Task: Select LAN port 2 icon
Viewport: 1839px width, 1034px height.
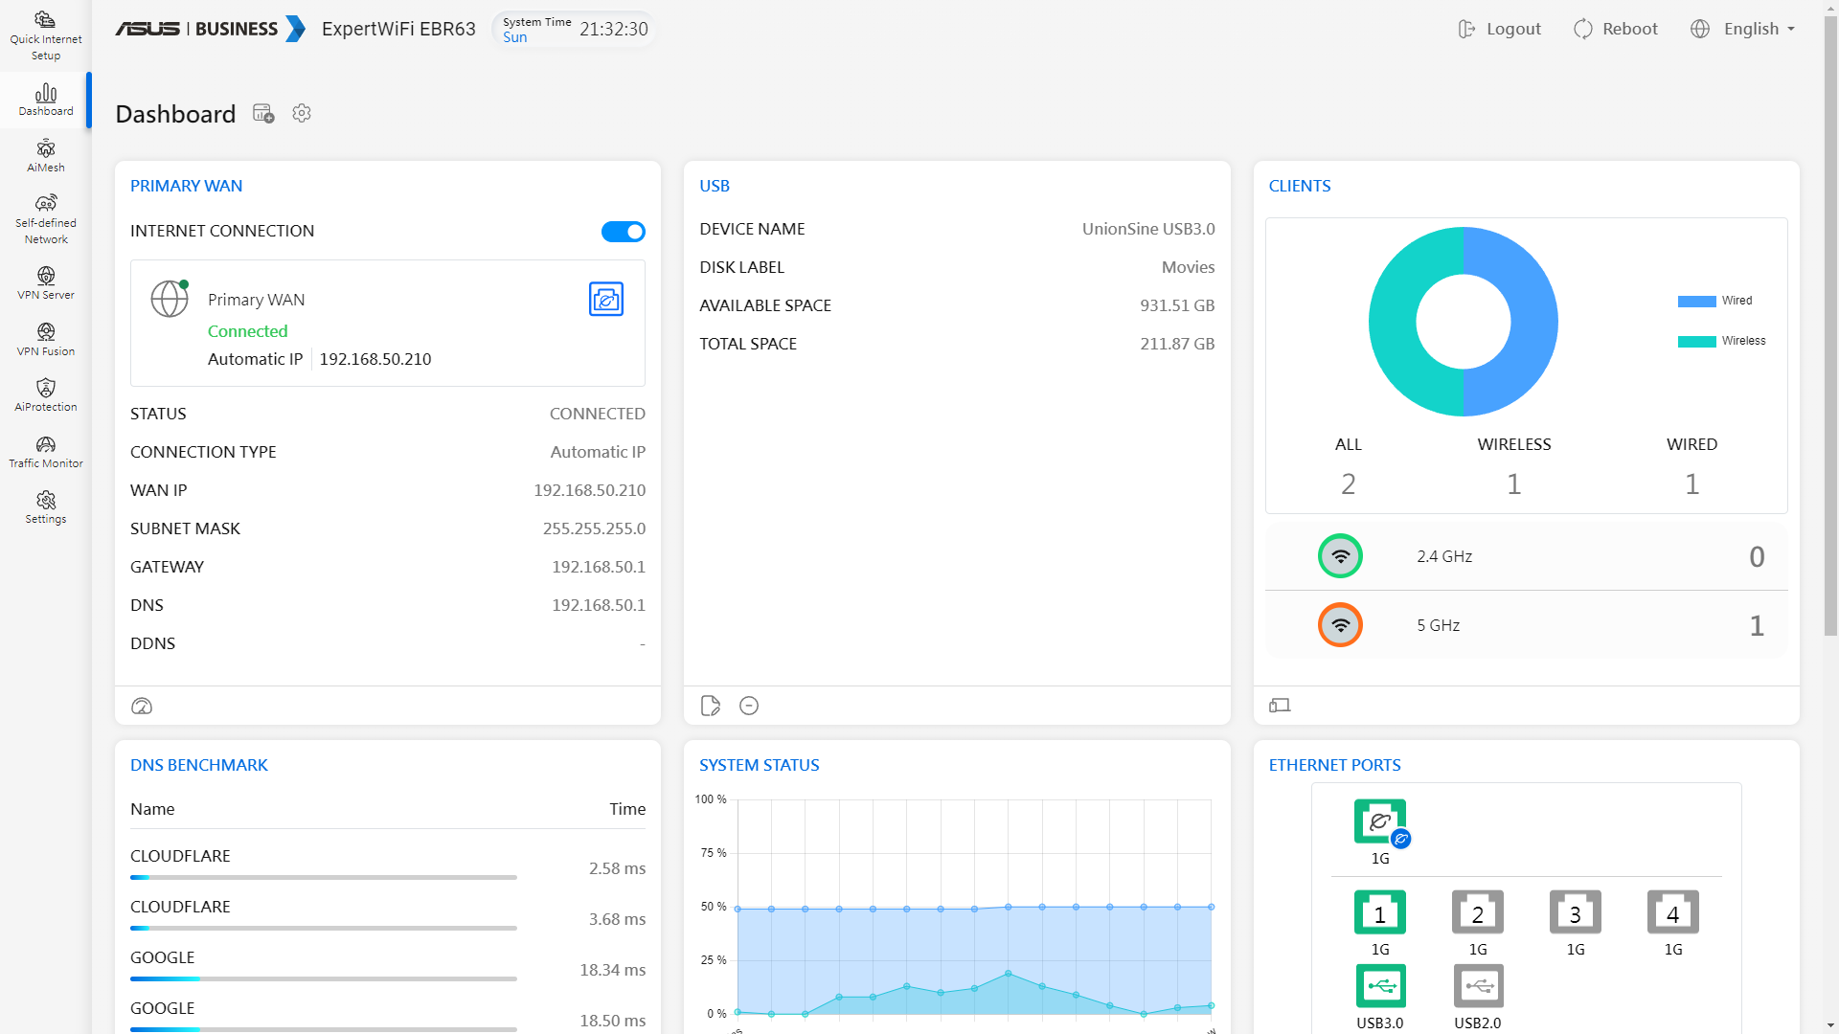Action: [x=1477, y=912]
